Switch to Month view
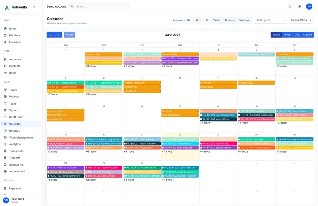This screenshot has width=318, height=206. 276,35
